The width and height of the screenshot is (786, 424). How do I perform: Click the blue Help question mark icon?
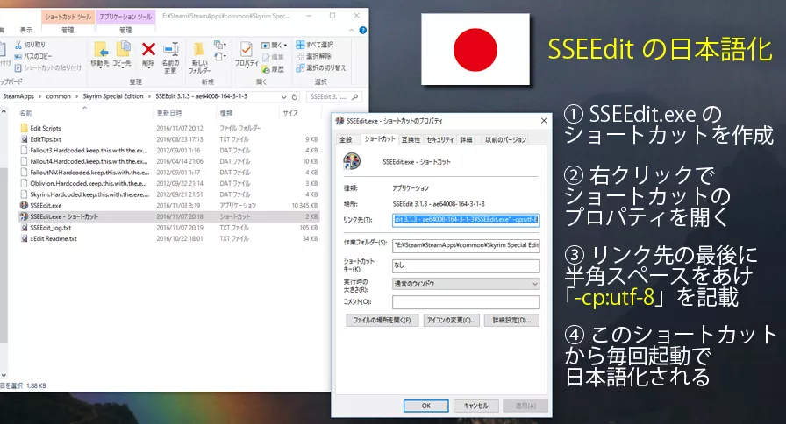363,30
